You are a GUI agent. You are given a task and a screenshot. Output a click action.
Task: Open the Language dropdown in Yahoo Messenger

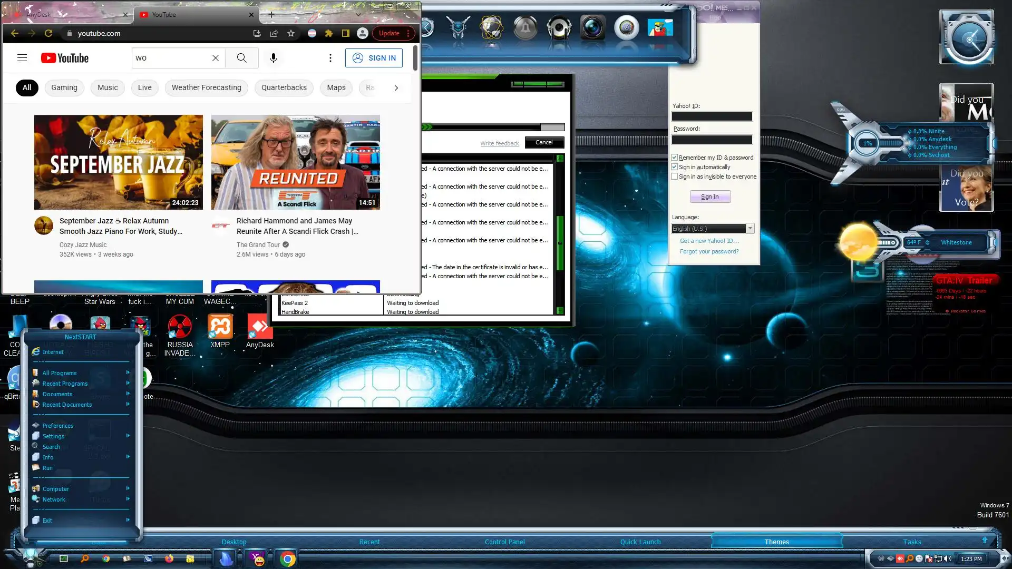click(750, 229)
